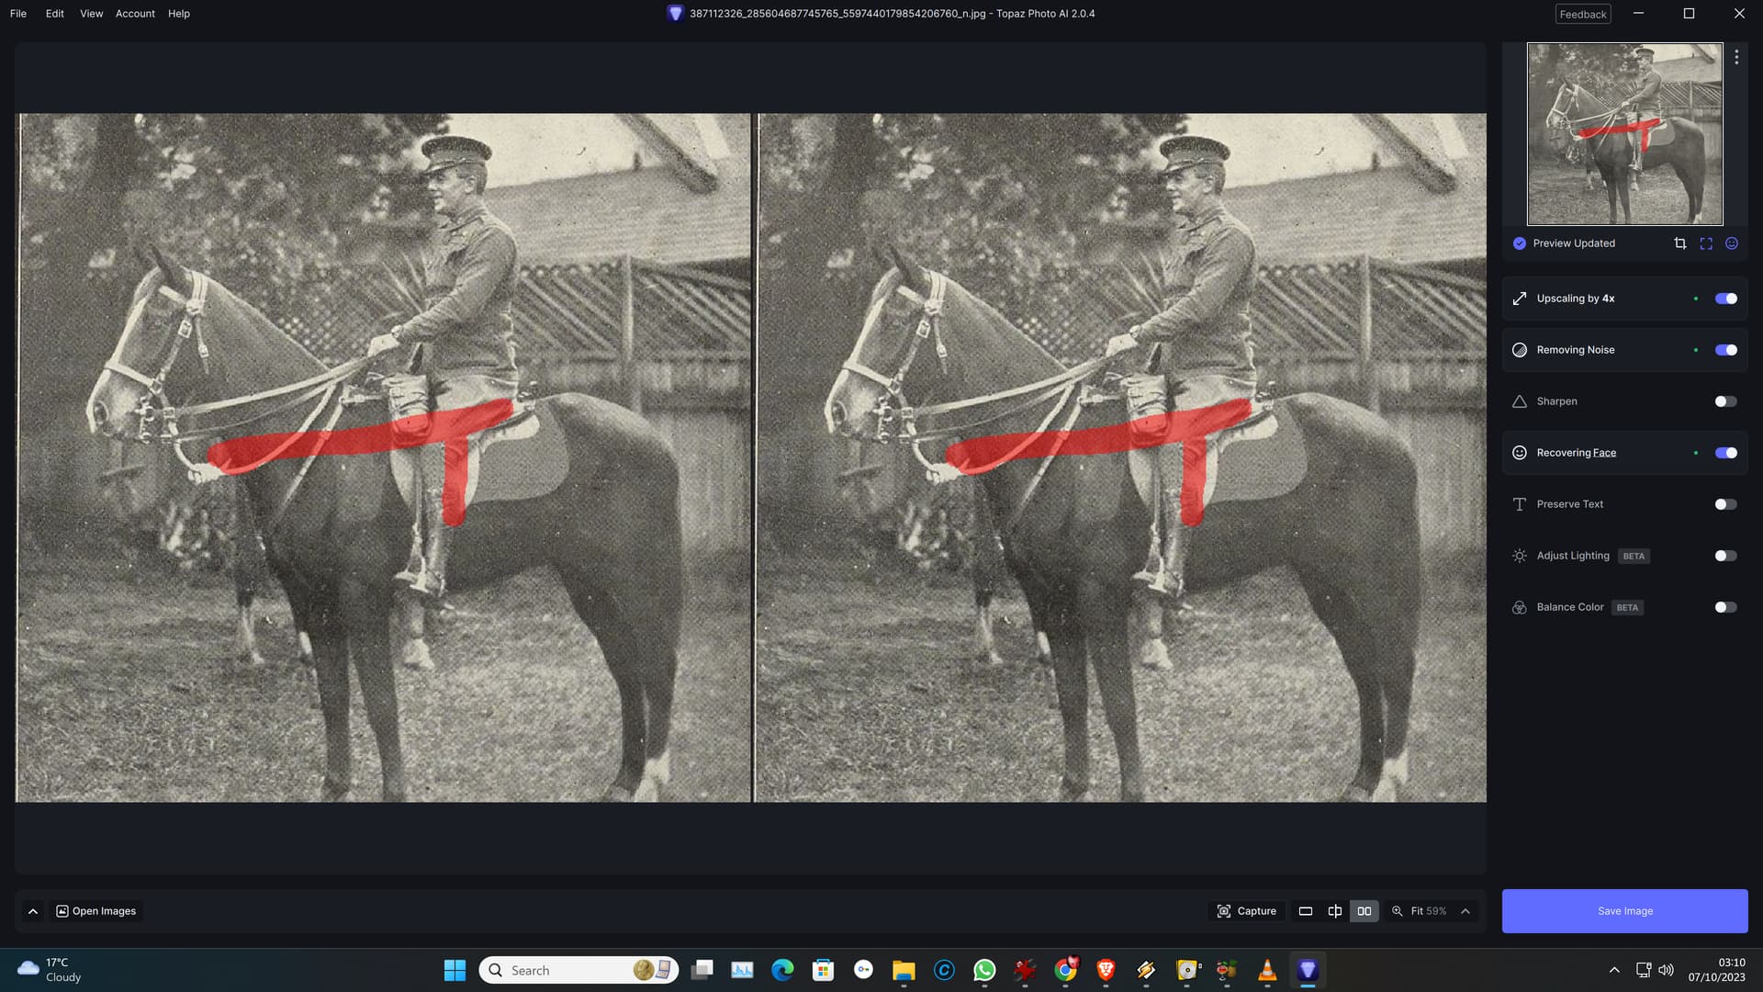Open Topaz Photo AI taskbar icon
This screenshot has width=1763, height=992.
click(x=1308, y=970)
